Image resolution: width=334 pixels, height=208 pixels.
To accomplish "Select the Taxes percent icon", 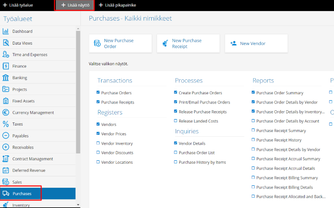I will 5,124.
